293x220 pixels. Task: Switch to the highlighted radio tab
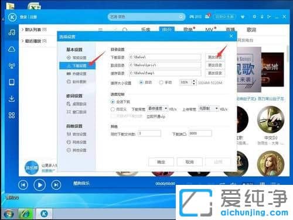[167, 29]
